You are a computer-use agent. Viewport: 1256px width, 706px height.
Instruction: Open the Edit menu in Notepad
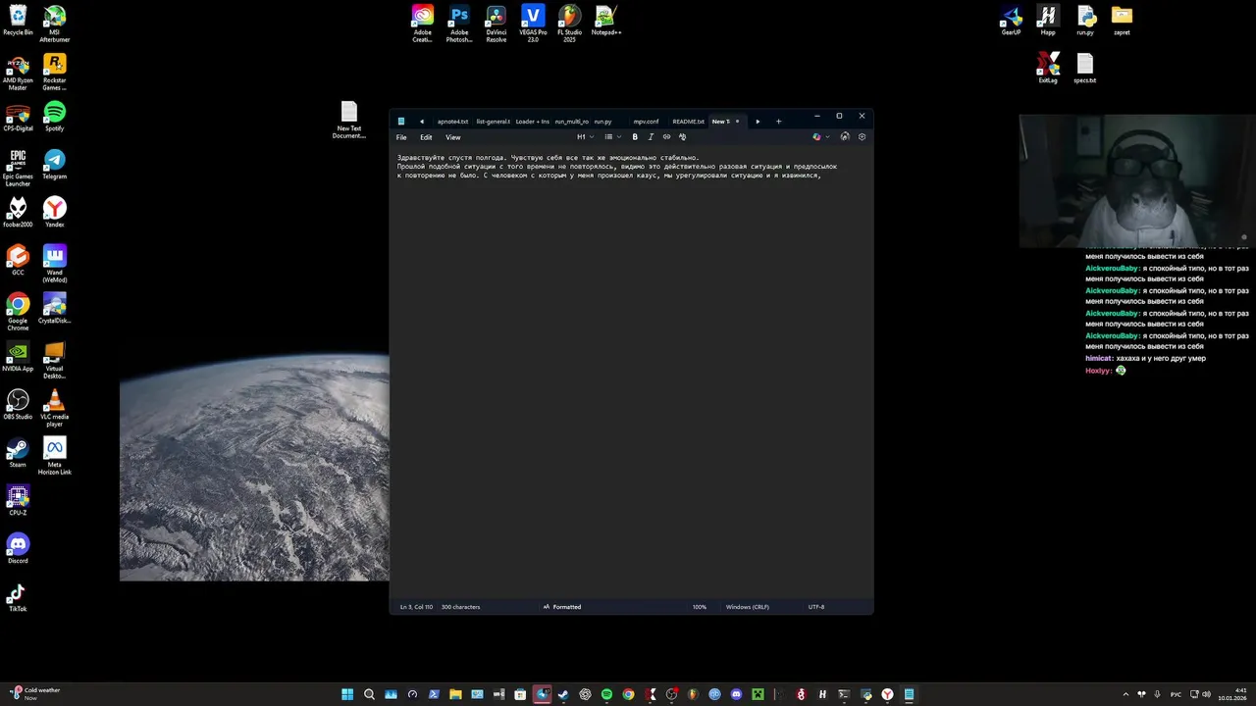click(x=426, y=137)
